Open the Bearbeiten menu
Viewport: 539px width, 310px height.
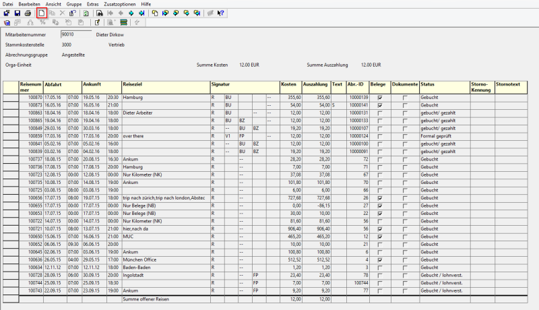[29, 4]
